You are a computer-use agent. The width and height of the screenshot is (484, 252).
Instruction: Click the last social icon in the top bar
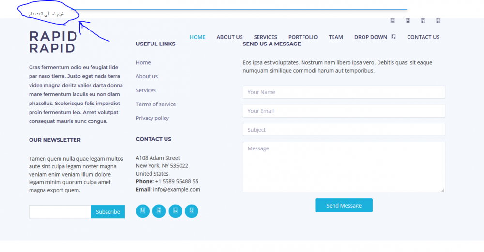[x=438, y=21]
